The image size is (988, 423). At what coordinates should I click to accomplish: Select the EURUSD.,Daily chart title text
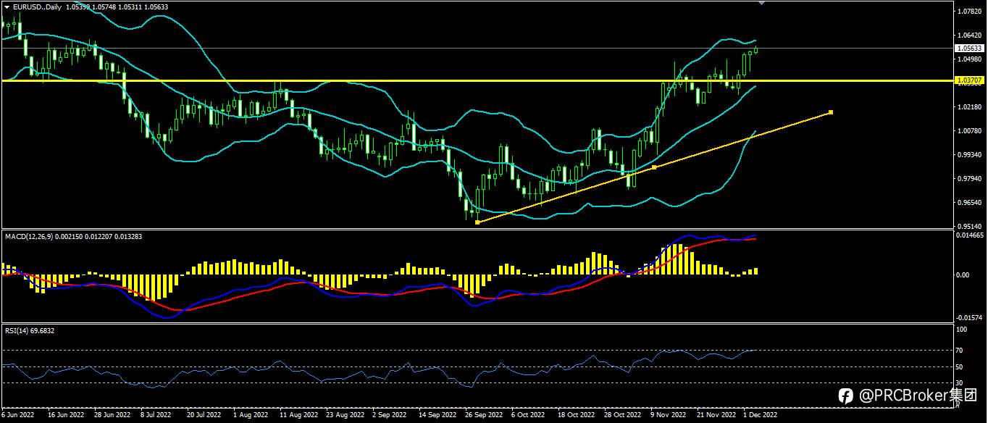pyautogui.click(x=36, y=7)
